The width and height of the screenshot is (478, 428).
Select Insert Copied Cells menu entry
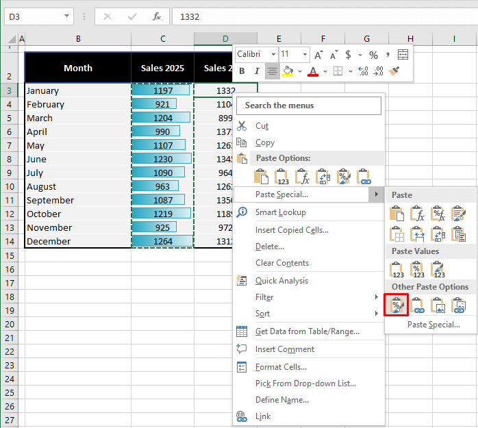point(292,230)
